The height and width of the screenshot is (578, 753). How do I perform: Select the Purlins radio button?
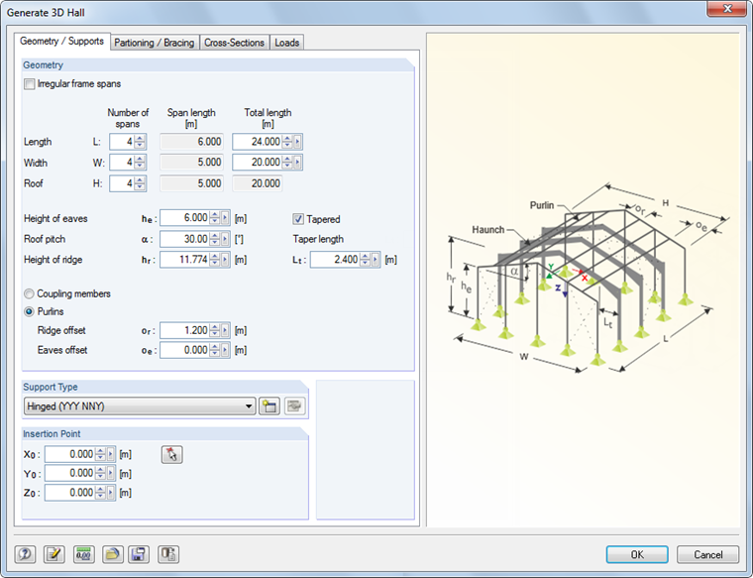click(29, 311)
